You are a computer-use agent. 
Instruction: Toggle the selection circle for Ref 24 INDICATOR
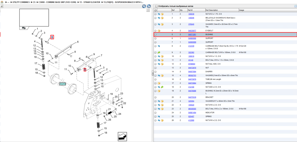(x=155, y=113)
